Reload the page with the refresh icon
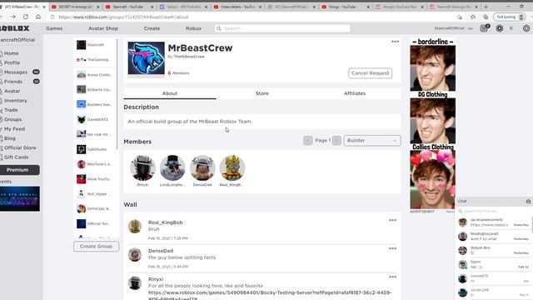 26,17
